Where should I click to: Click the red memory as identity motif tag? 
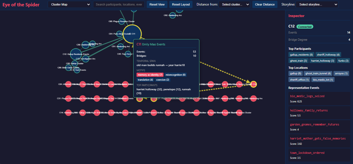[x=150, y=75]
